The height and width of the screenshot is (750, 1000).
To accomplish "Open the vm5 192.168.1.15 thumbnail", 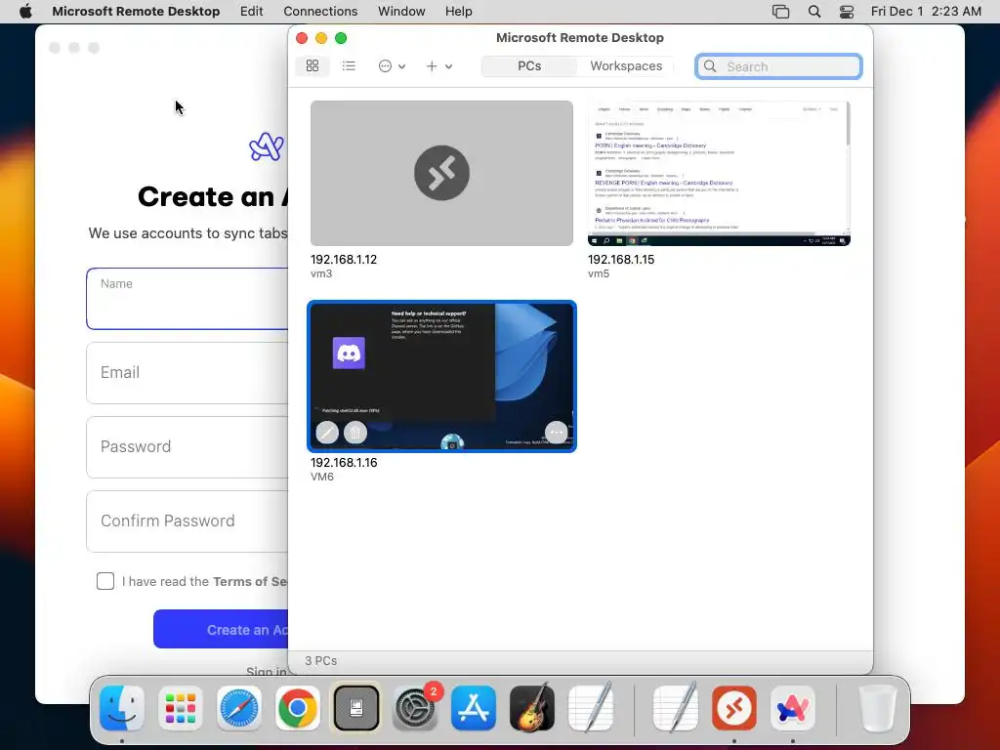I will (x=719, y=173).
